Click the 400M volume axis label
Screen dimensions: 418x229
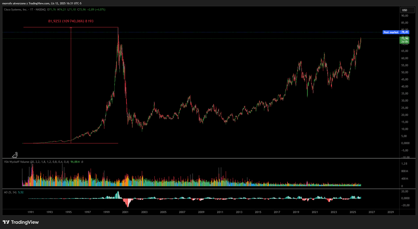(x=404, y=179)
